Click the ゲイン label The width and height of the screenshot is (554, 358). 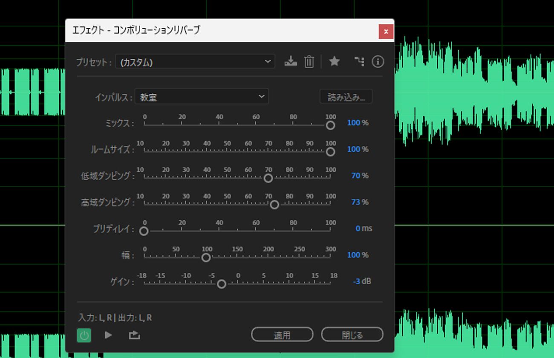[x=121, y=282]
